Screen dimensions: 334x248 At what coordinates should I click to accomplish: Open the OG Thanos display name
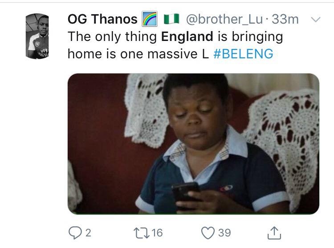(102, 20)
